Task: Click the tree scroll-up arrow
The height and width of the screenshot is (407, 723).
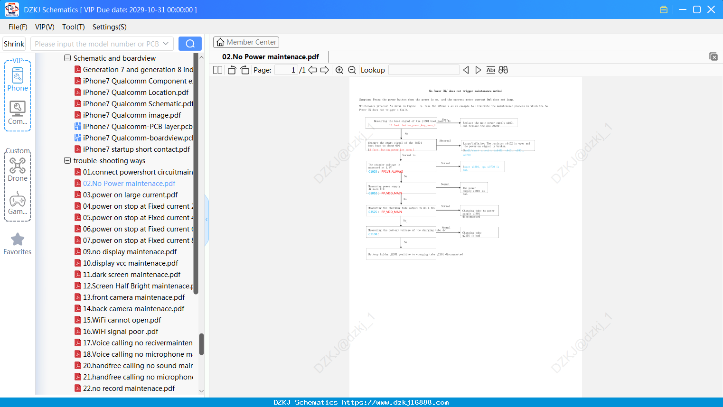Action: (x=201, y=57)
